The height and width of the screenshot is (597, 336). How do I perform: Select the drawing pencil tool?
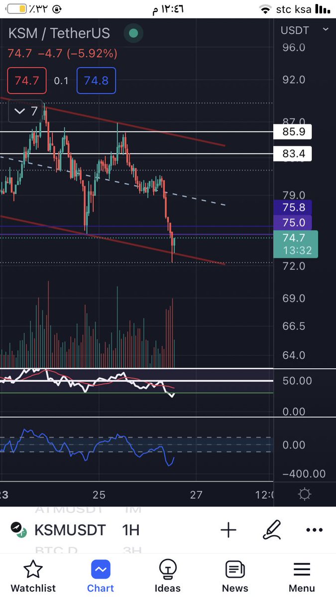coord(272,530)
